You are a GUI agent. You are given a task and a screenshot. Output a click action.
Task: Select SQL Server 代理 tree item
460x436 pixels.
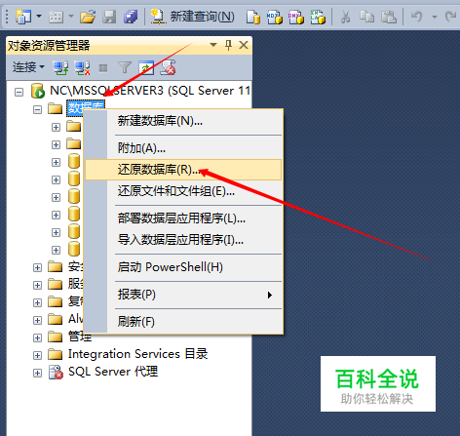(113, 372)
